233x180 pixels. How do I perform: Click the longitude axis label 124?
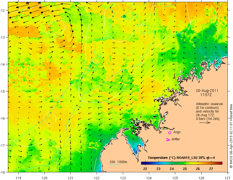point(149,178)
